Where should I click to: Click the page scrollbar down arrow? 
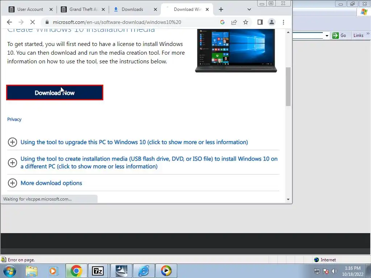click(288, 199)
